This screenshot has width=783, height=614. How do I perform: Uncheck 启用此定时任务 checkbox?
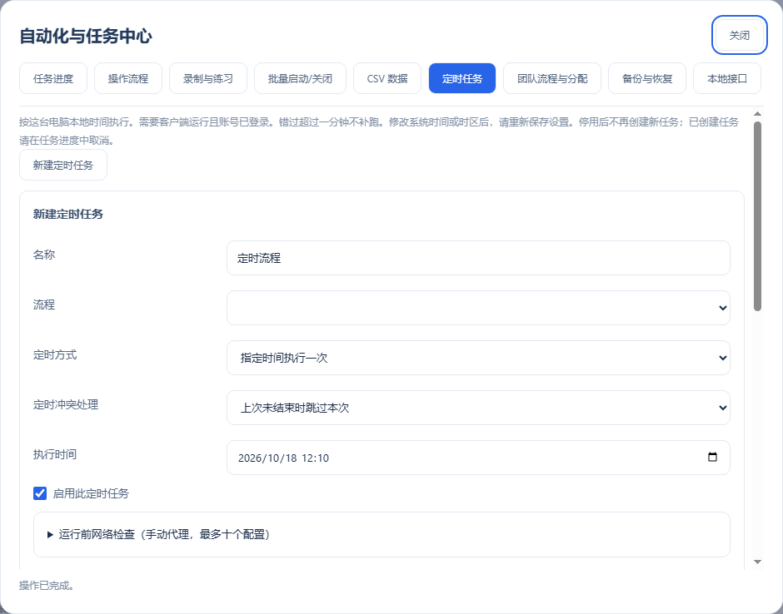40,493
